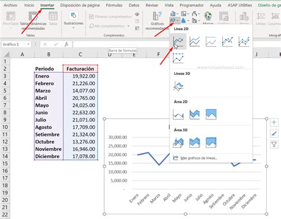Open the Revisar tab

[x=152, y=5]
